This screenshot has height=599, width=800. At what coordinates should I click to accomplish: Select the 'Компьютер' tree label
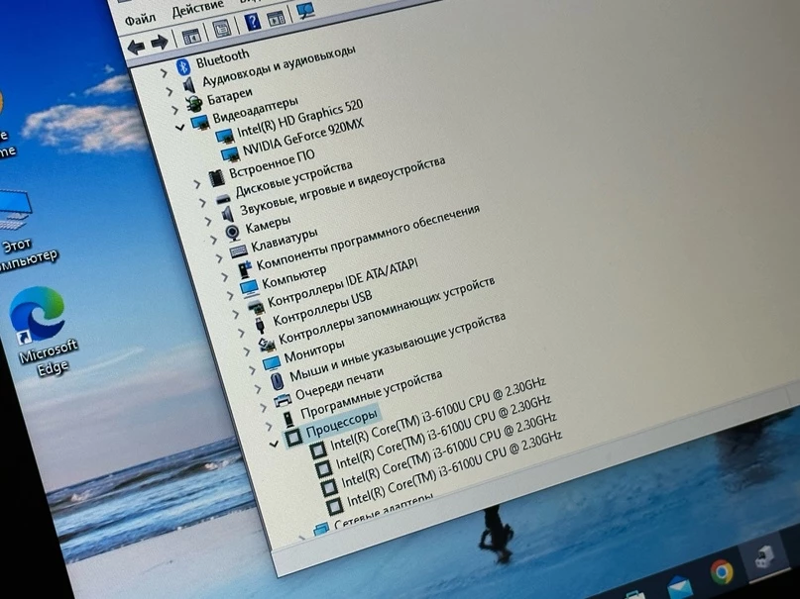click(293, 277)
